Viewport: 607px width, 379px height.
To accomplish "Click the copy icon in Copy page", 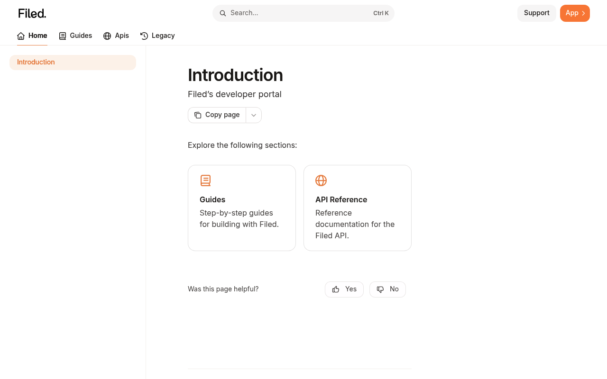I will 198,115.
